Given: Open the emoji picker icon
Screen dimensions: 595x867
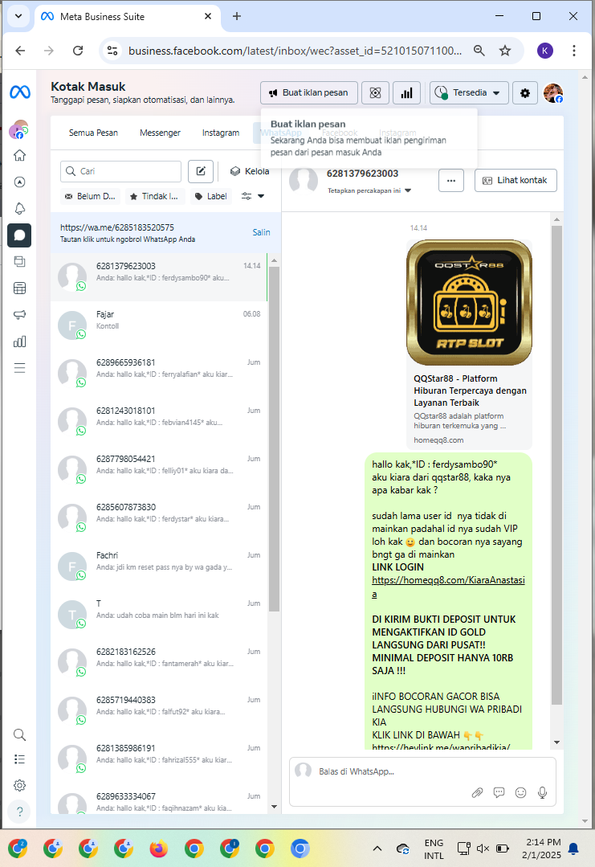Looking at the screenshot, I should click(520, 793).
